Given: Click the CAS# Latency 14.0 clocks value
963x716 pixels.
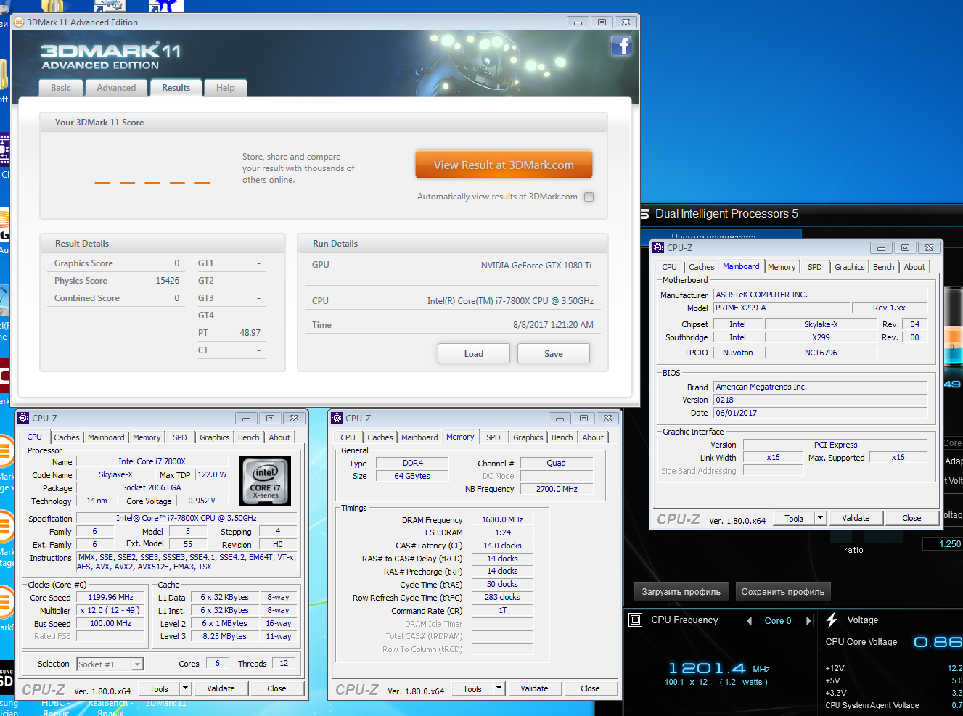Looking at the screenshot, I should [502, 546].
